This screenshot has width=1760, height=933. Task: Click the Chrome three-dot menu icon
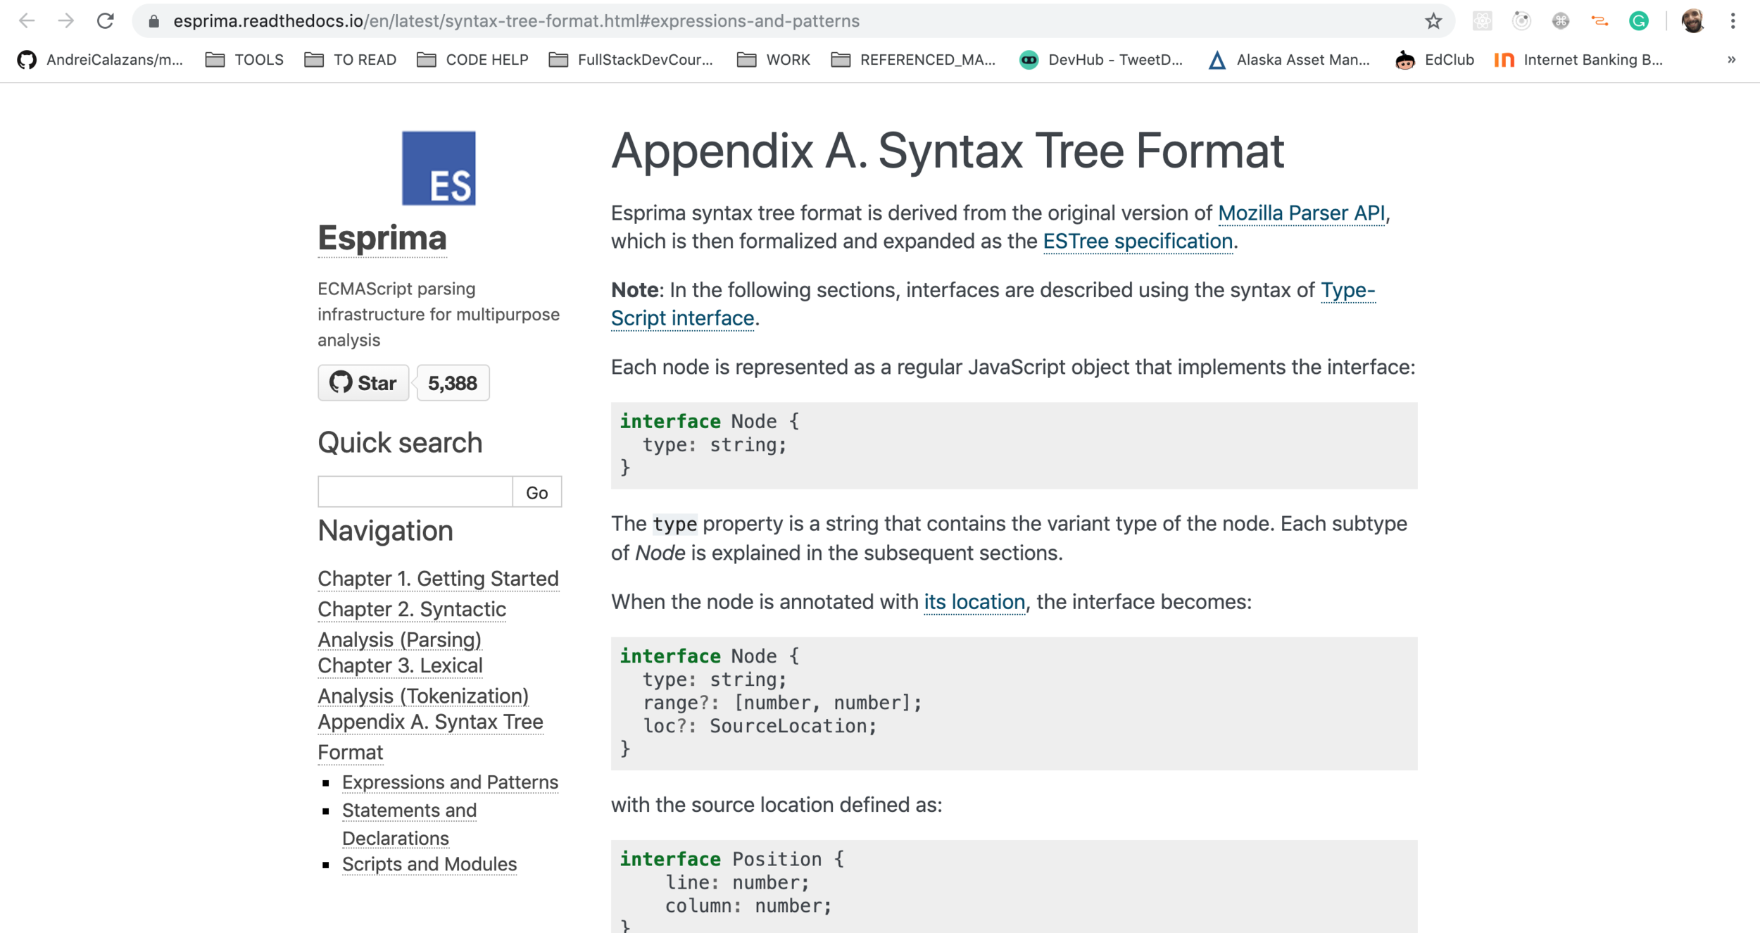(x=1733, y=21)
